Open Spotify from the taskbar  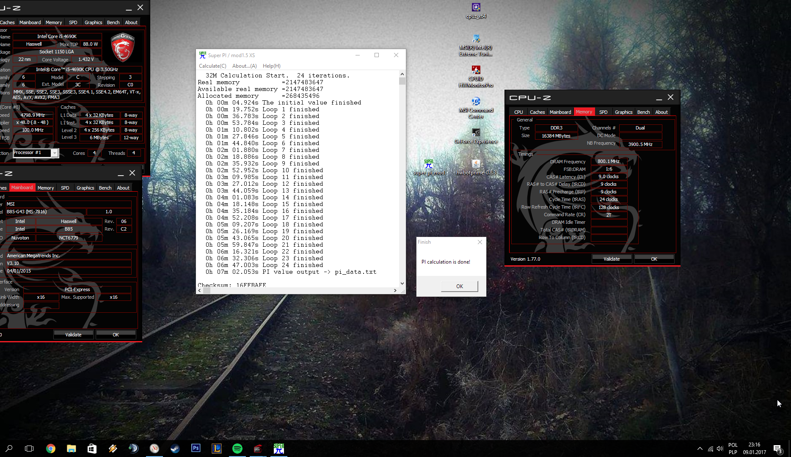point(237,449)
